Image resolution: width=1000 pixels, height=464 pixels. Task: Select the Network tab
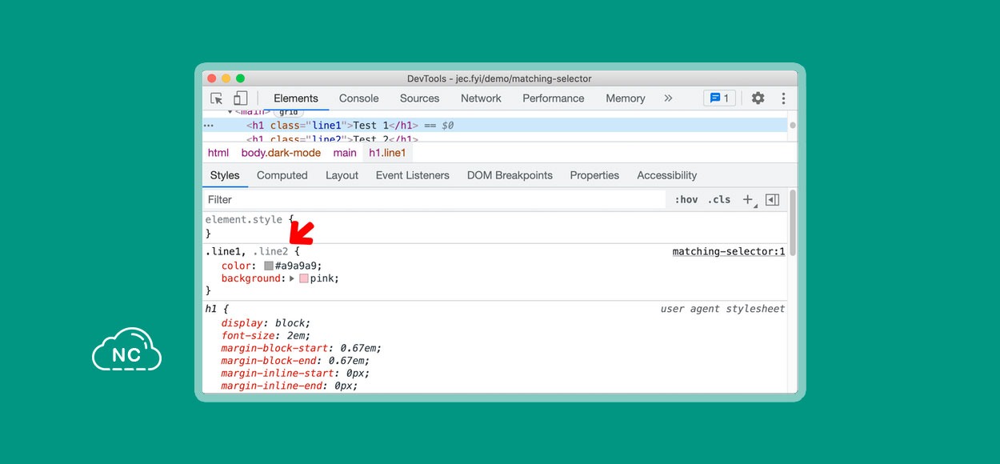[x=481, y=98]
